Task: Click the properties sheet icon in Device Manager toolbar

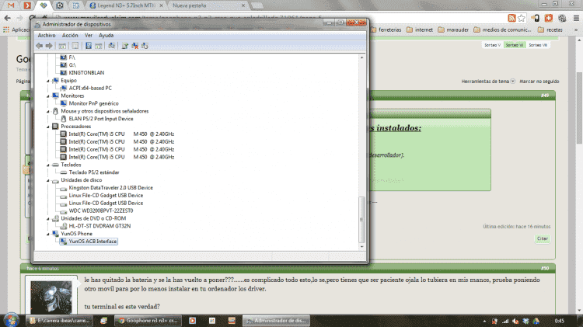Action: (75, 46)
